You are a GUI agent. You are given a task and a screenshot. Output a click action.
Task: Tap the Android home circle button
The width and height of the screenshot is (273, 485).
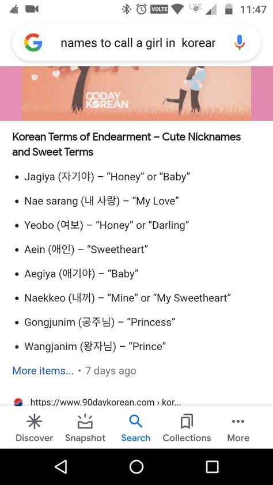pyautogui.click(x=136, y=467)
